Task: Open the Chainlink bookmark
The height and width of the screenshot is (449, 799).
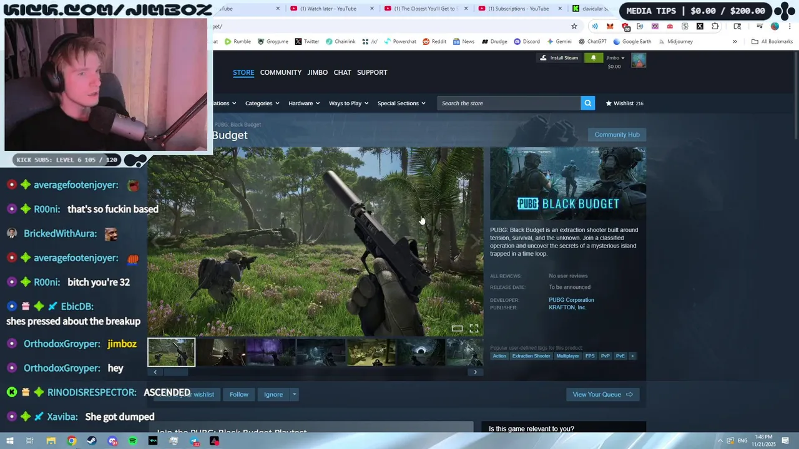Action: coord(340,42)
